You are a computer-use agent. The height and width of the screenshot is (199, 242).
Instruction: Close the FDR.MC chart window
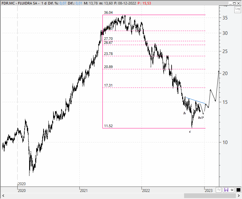point(238,3)
